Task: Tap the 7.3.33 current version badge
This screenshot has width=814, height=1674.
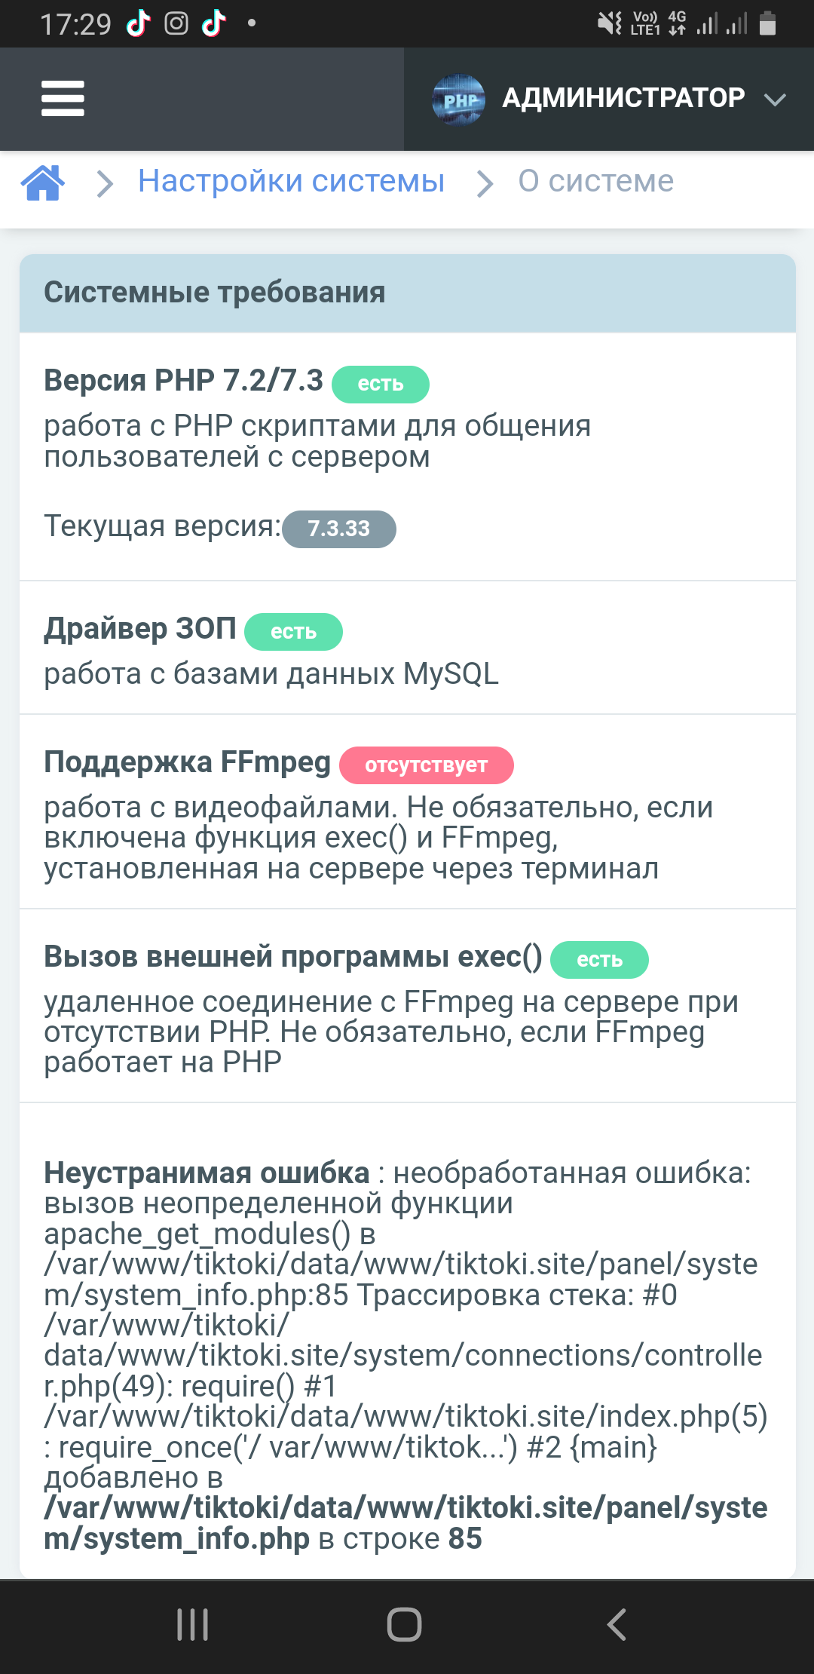Action: (x=339, y=529)
